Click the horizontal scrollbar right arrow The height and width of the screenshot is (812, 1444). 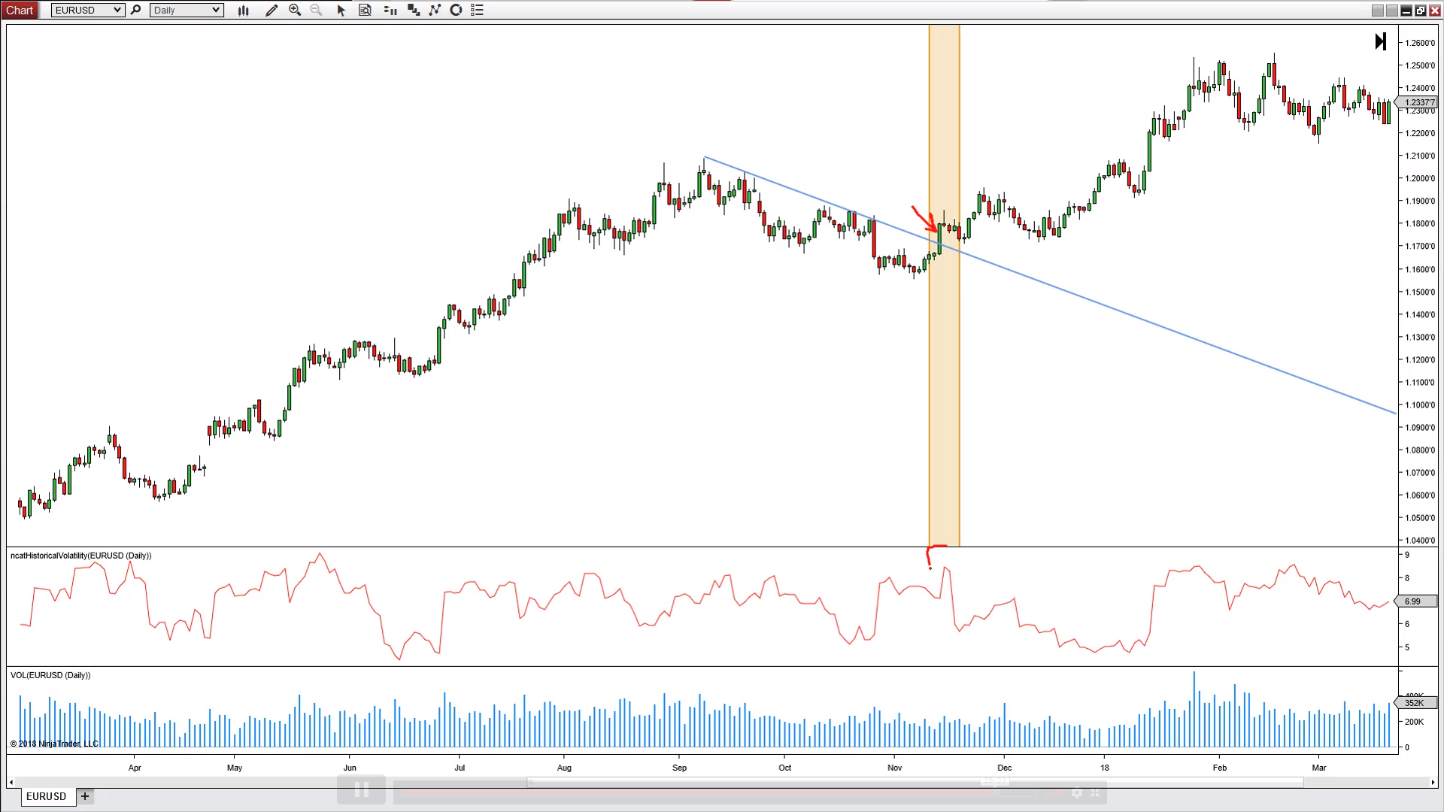[1431, 782]
